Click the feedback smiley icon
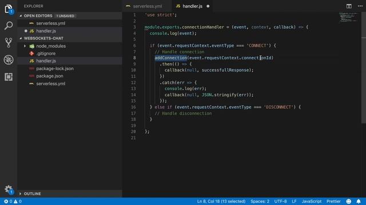The width and height of the screenshot is (366, 205). (349, 201)
